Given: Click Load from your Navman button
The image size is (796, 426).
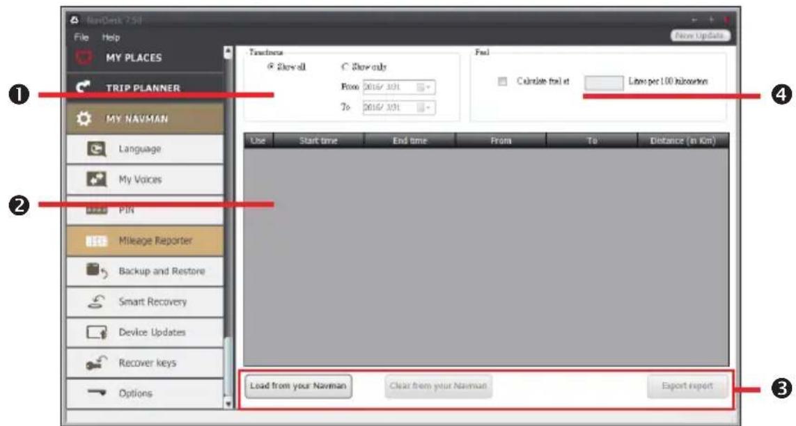Looking at the screenshot, I should [299, 386].
